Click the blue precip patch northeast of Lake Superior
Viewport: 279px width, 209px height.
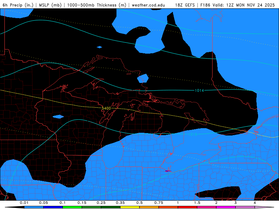coord(143,78)
